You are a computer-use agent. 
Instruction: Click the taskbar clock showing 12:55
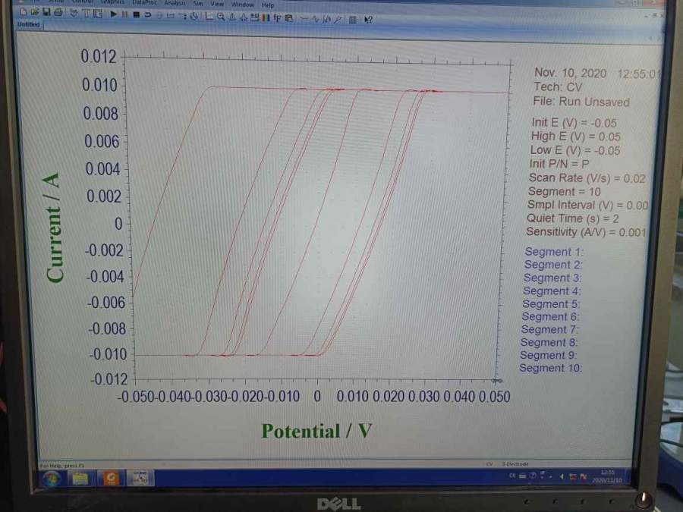pos(608,476)
